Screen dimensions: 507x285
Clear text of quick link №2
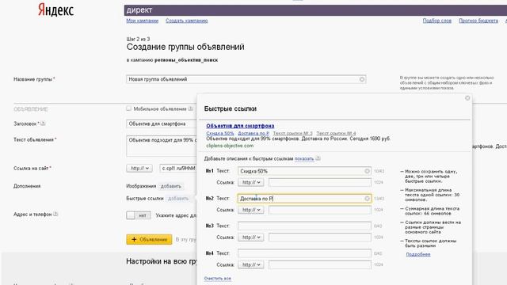367,199
